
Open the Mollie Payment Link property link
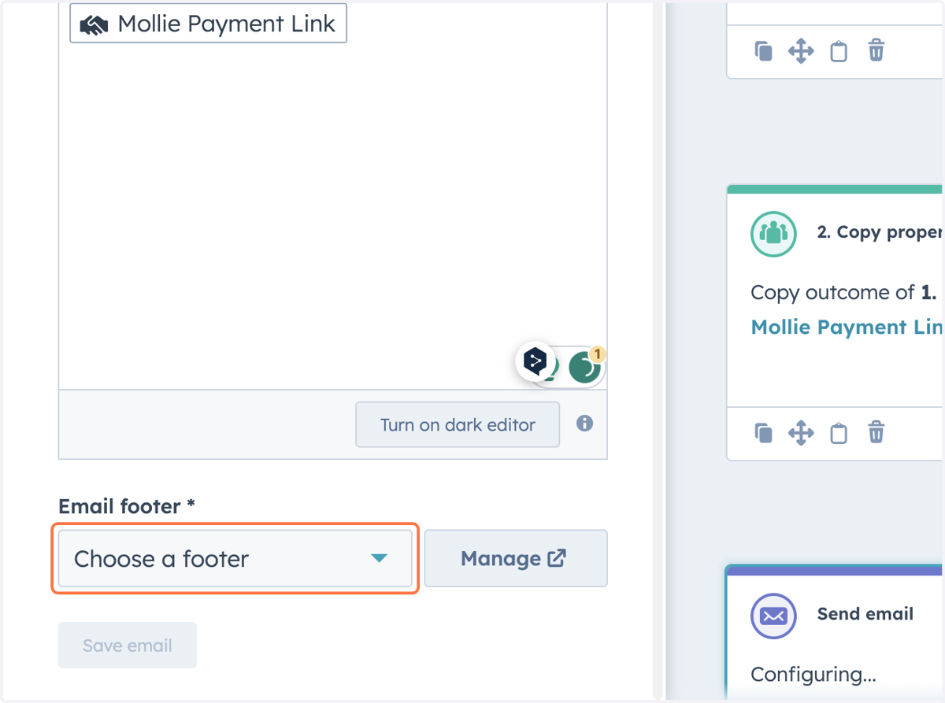pos(847,327)
